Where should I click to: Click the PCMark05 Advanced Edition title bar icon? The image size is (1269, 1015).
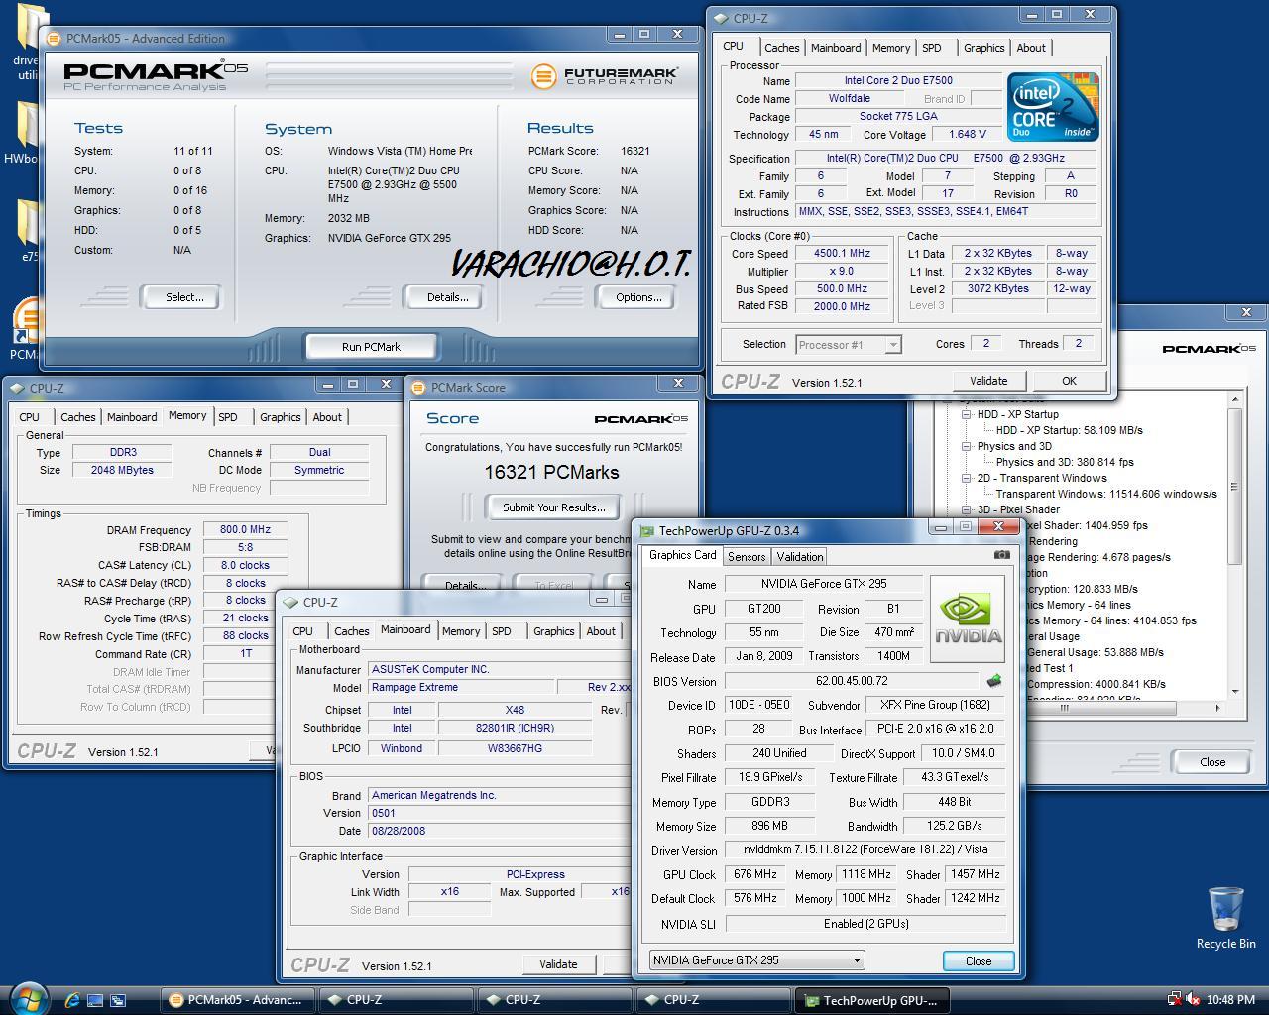point(54,38)
